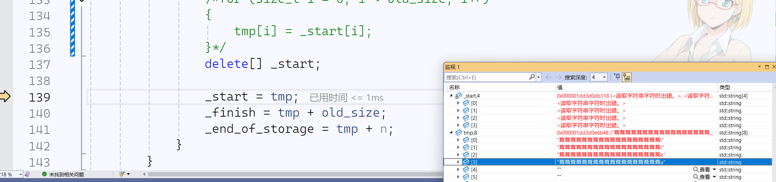The width and height of the screenshot is (776, 182).
Task: Click the view magnifier for tmp item [4]
Action: coord(696,169)
